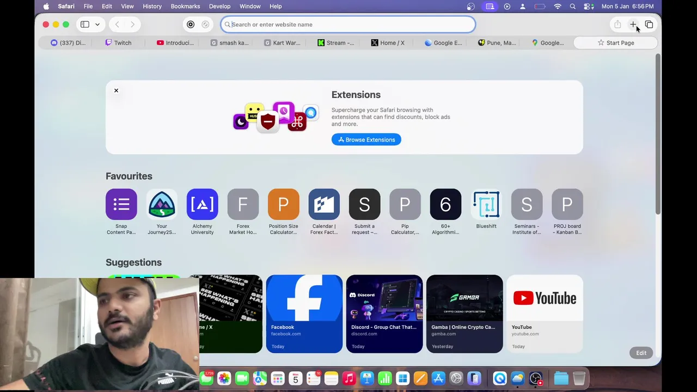Viewport: 697px width, 392px height.
Task: Show the tab overview icon
Action: pyautogui.click(x=649, y=24)
